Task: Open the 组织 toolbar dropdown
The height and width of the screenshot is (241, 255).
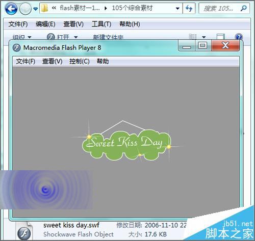Action: (22, 37)
